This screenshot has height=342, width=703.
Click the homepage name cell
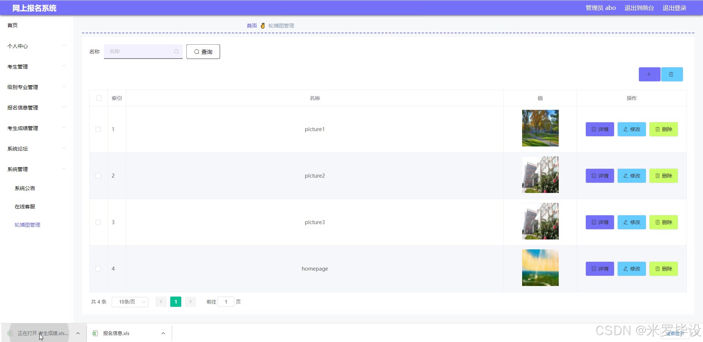pos(315,269)
